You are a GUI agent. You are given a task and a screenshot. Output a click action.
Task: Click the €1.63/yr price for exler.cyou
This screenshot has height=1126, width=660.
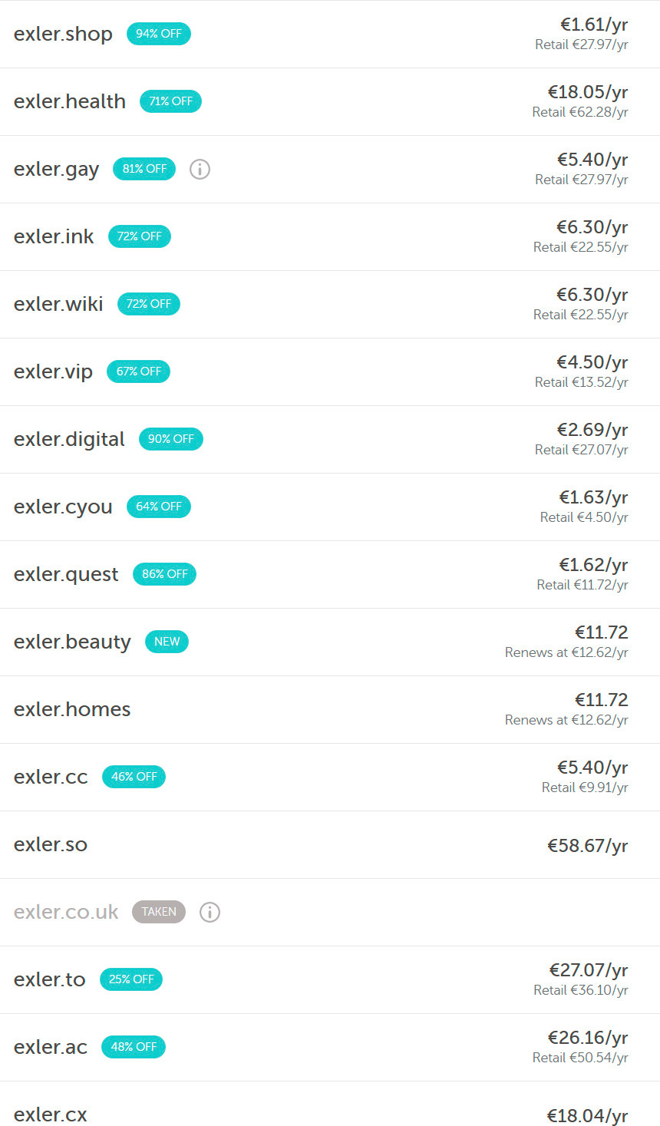(x=593, y=497)
